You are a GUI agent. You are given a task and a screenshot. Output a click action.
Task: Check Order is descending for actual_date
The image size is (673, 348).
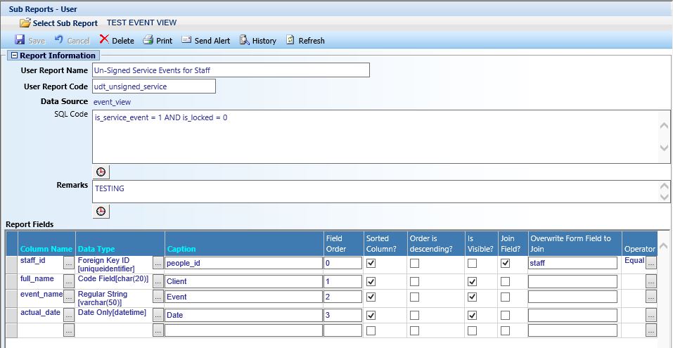coord(415,316)
